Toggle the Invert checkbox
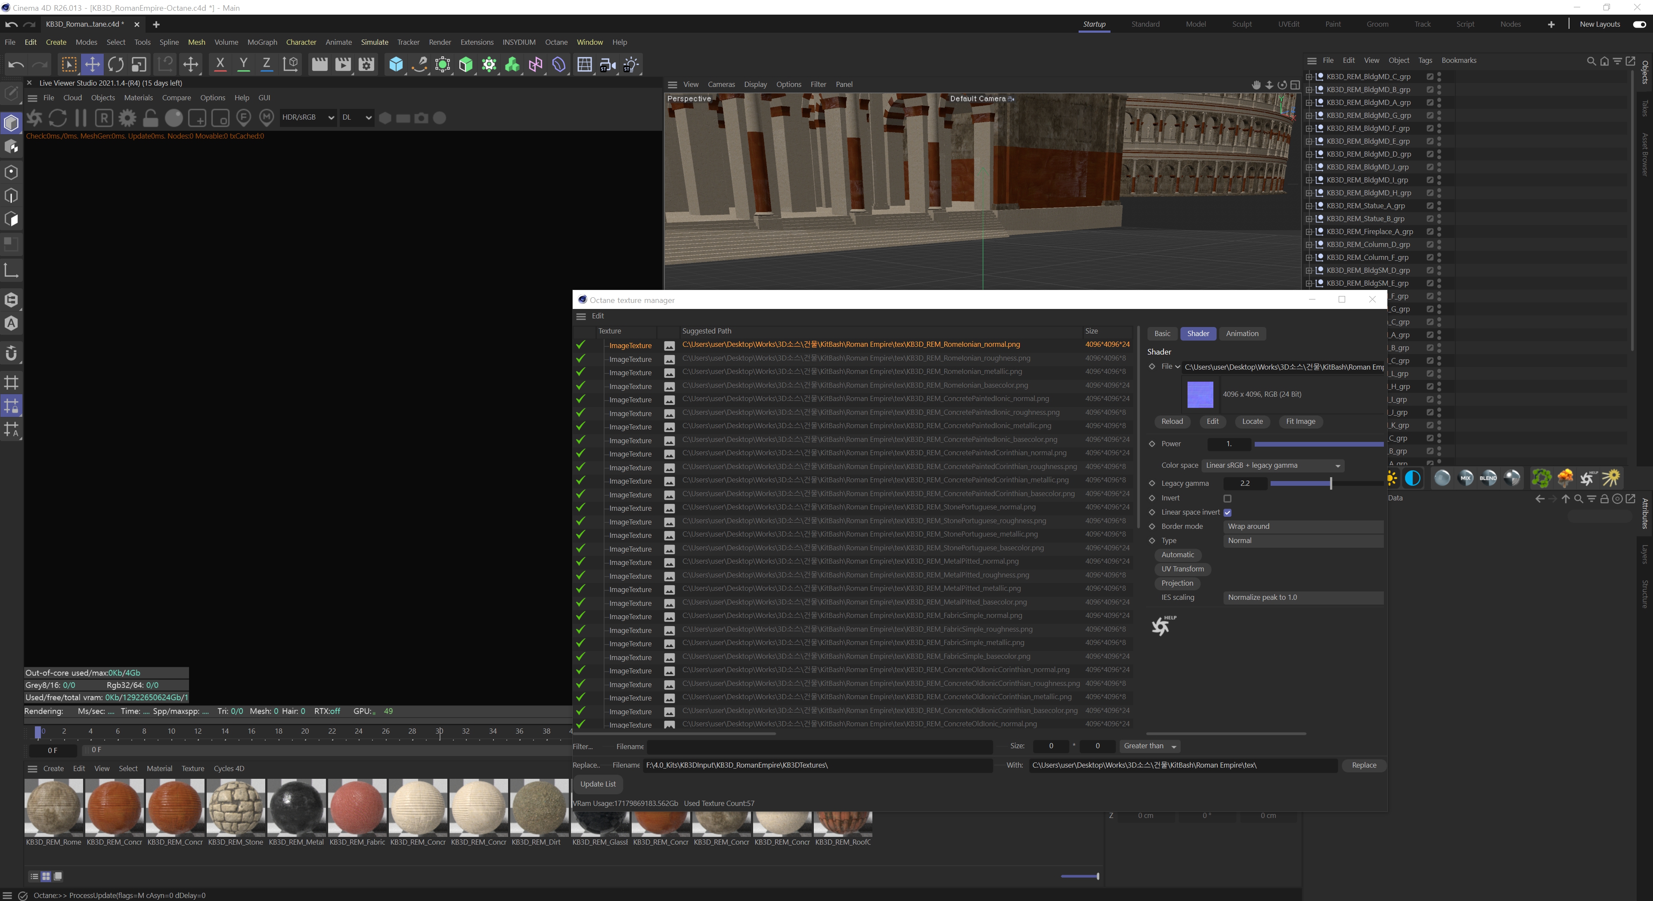This screenshot has width=1653, height=901. click(x=1228, y=498)
